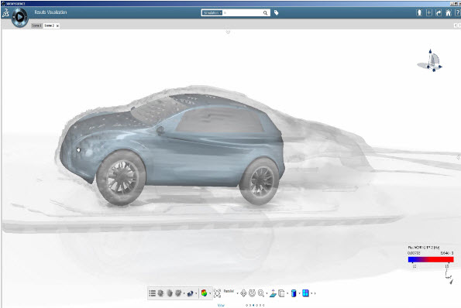Click the left tab-scroll arrow at top right

pos(456,26)
